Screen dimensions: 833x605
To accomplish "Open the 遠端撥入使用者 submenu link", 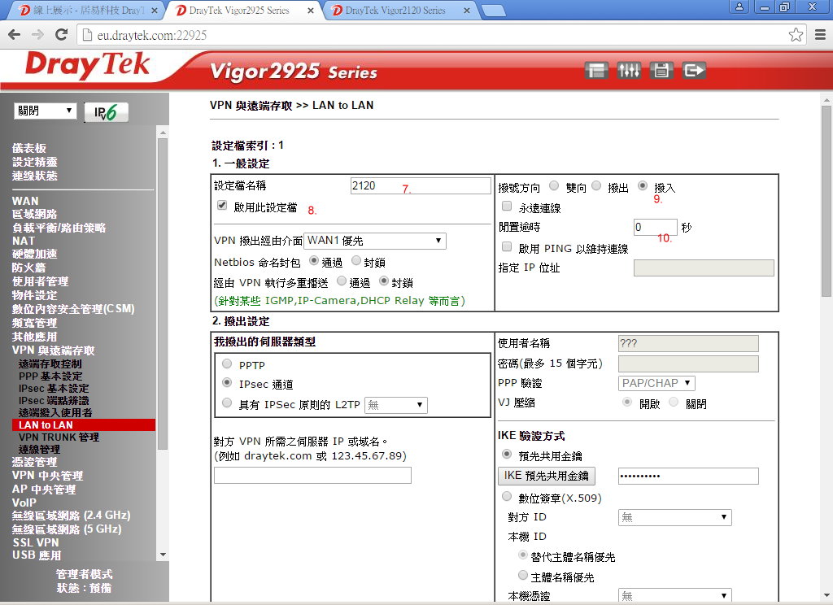I will pyautogui.click(x=55, y=413).
